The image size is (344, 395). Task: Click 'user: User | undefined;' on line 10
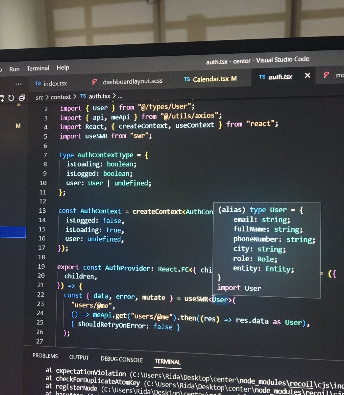pos(109,183)
